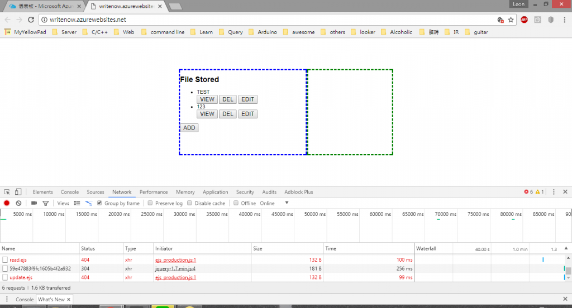Open the Arduino bookmarks folder
This screenshot has height=308, width=572.
pos(263,32)
